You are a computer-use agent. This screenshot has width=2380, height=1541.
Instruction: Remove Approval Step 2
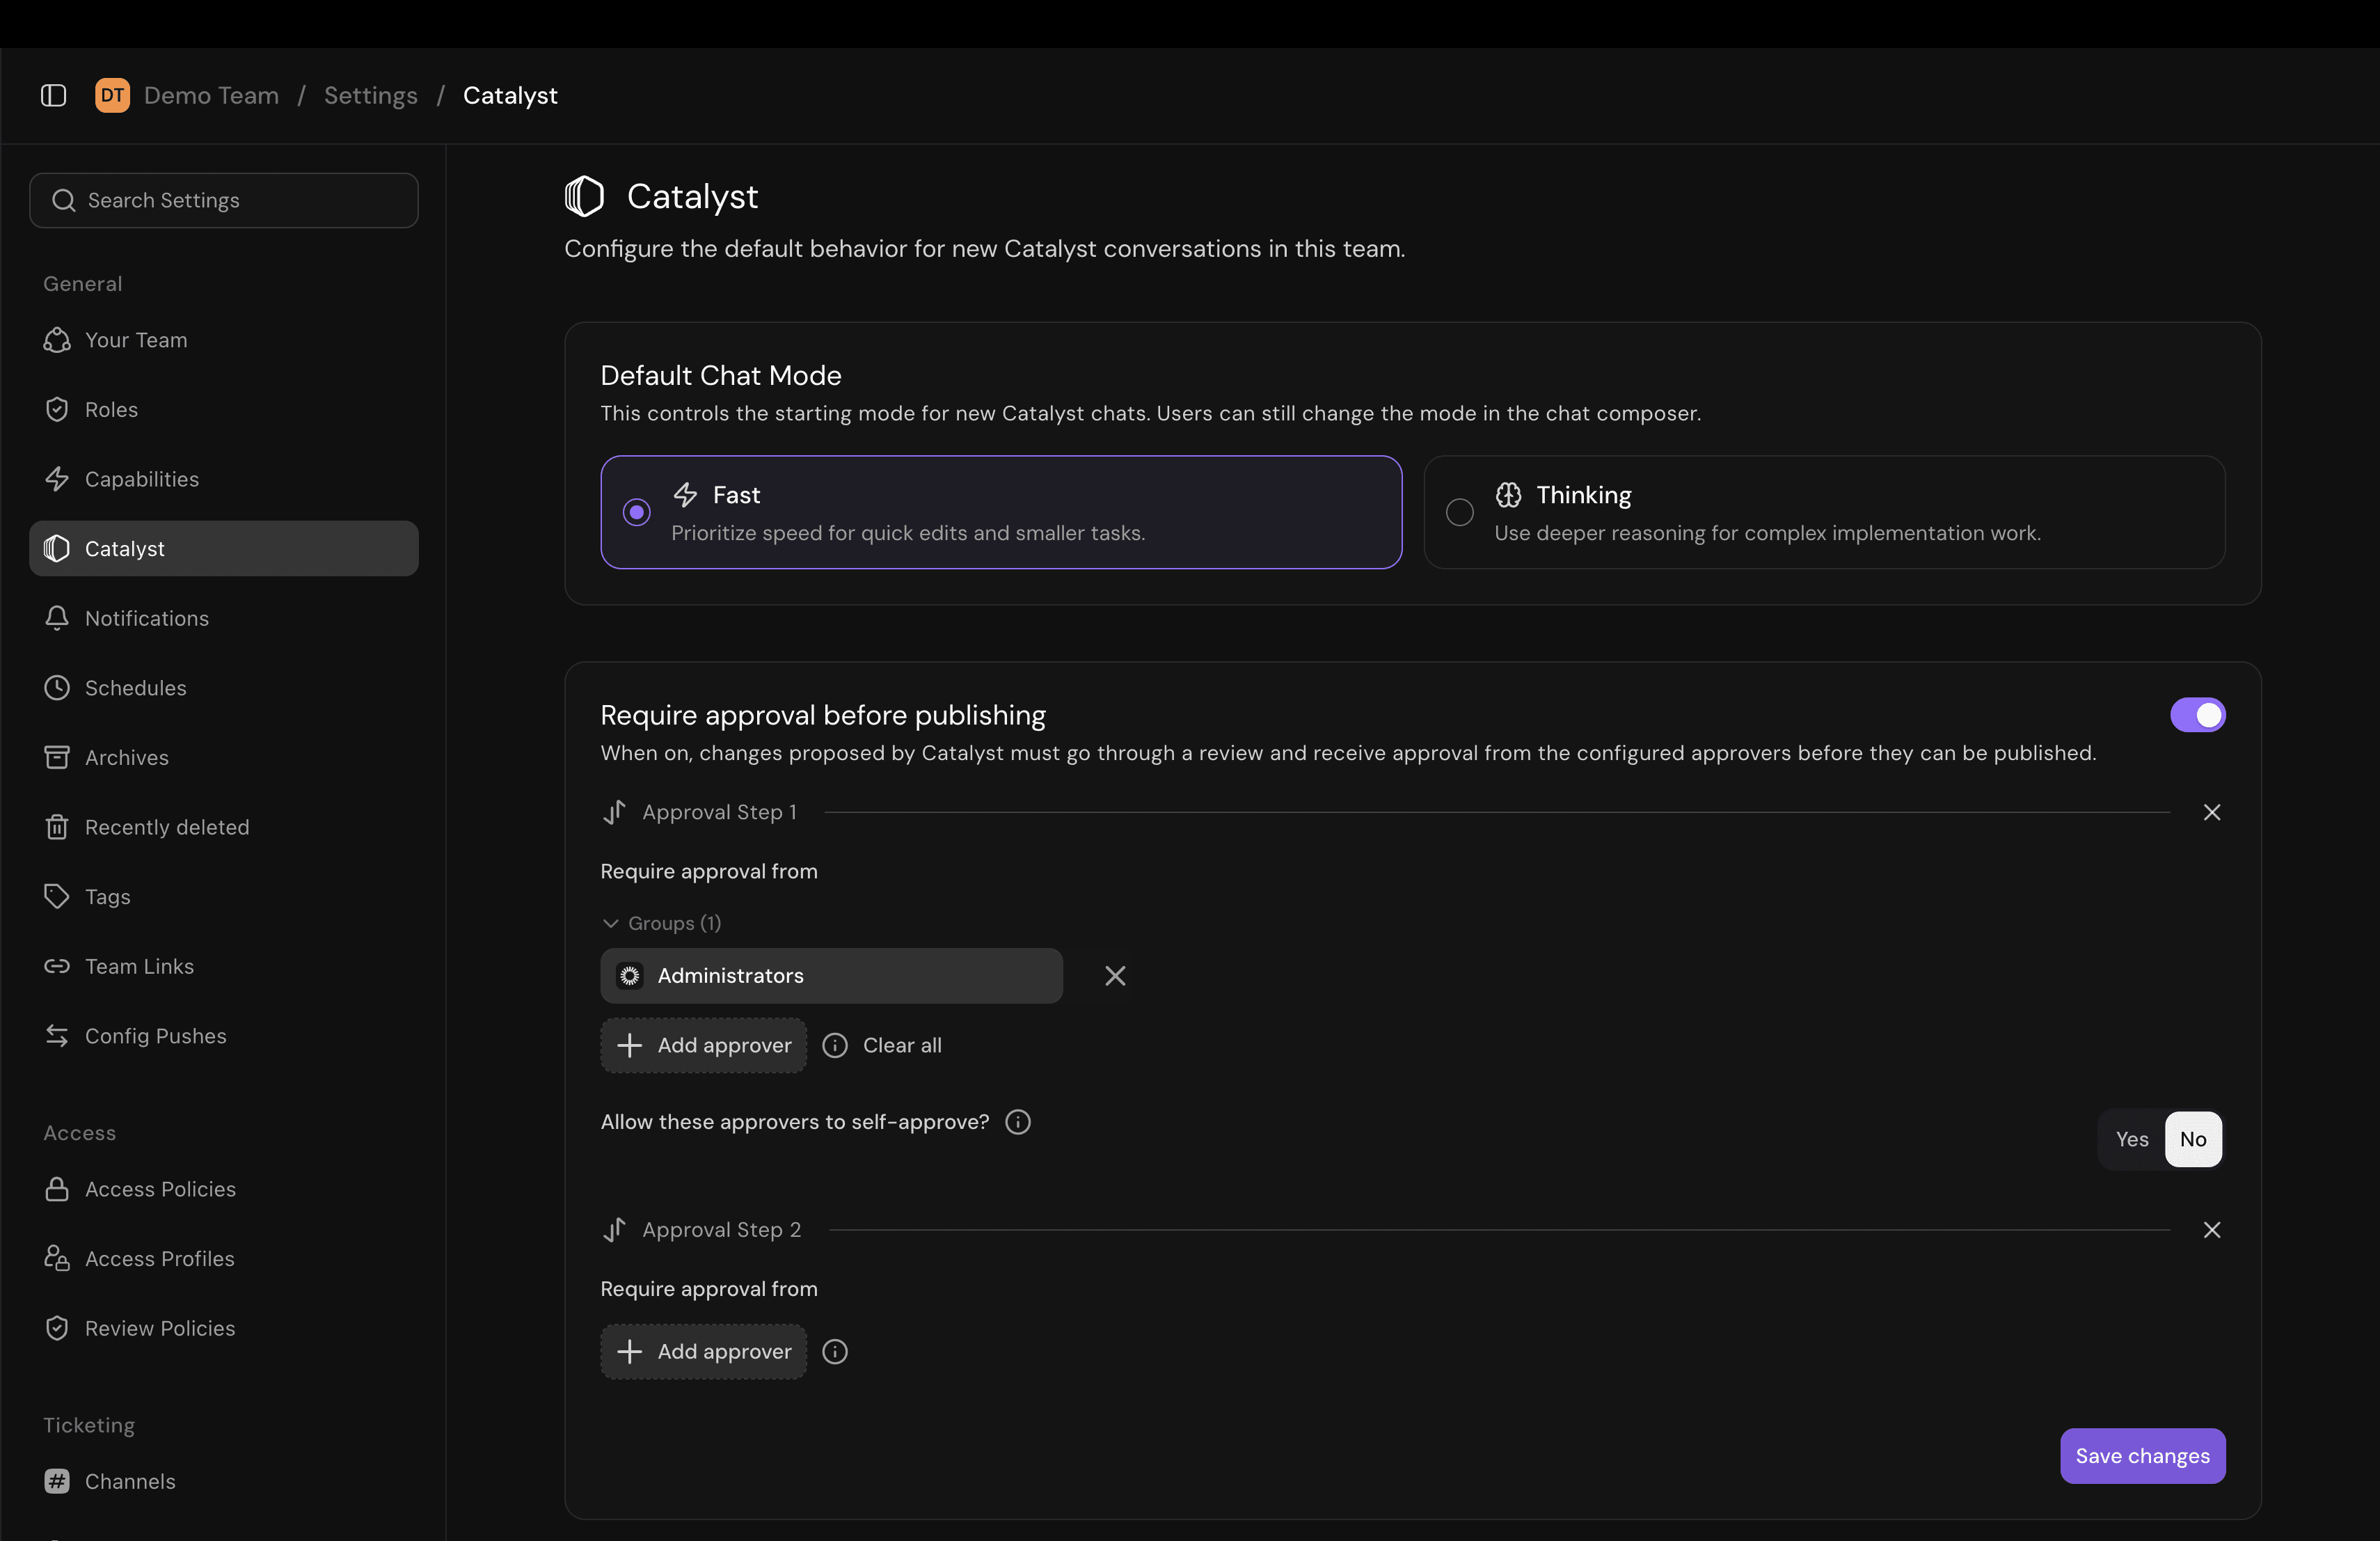(x=2211, y=1229)
